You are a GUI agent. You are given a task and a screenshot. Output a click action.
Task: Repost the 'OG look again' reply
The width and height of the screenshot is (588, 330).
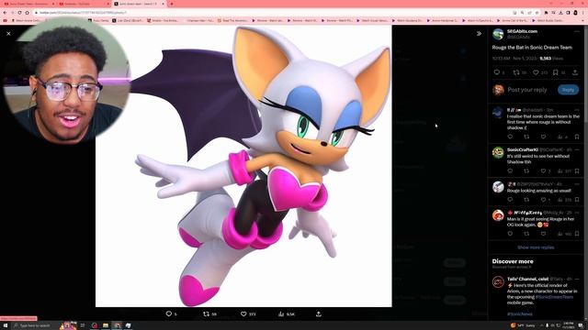tap(526, 234)
